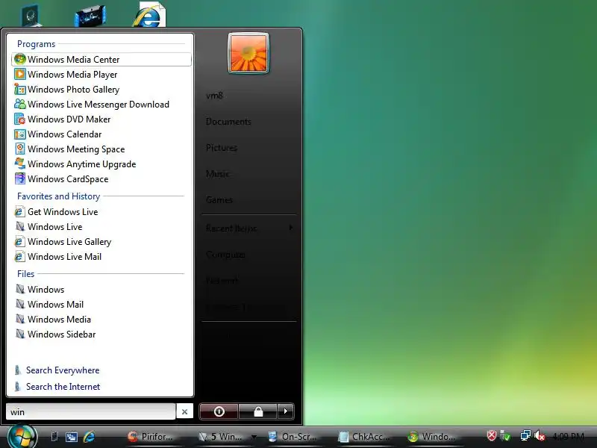
Task: Lock the computer with the lock button
Action: (x=258, y=411)
